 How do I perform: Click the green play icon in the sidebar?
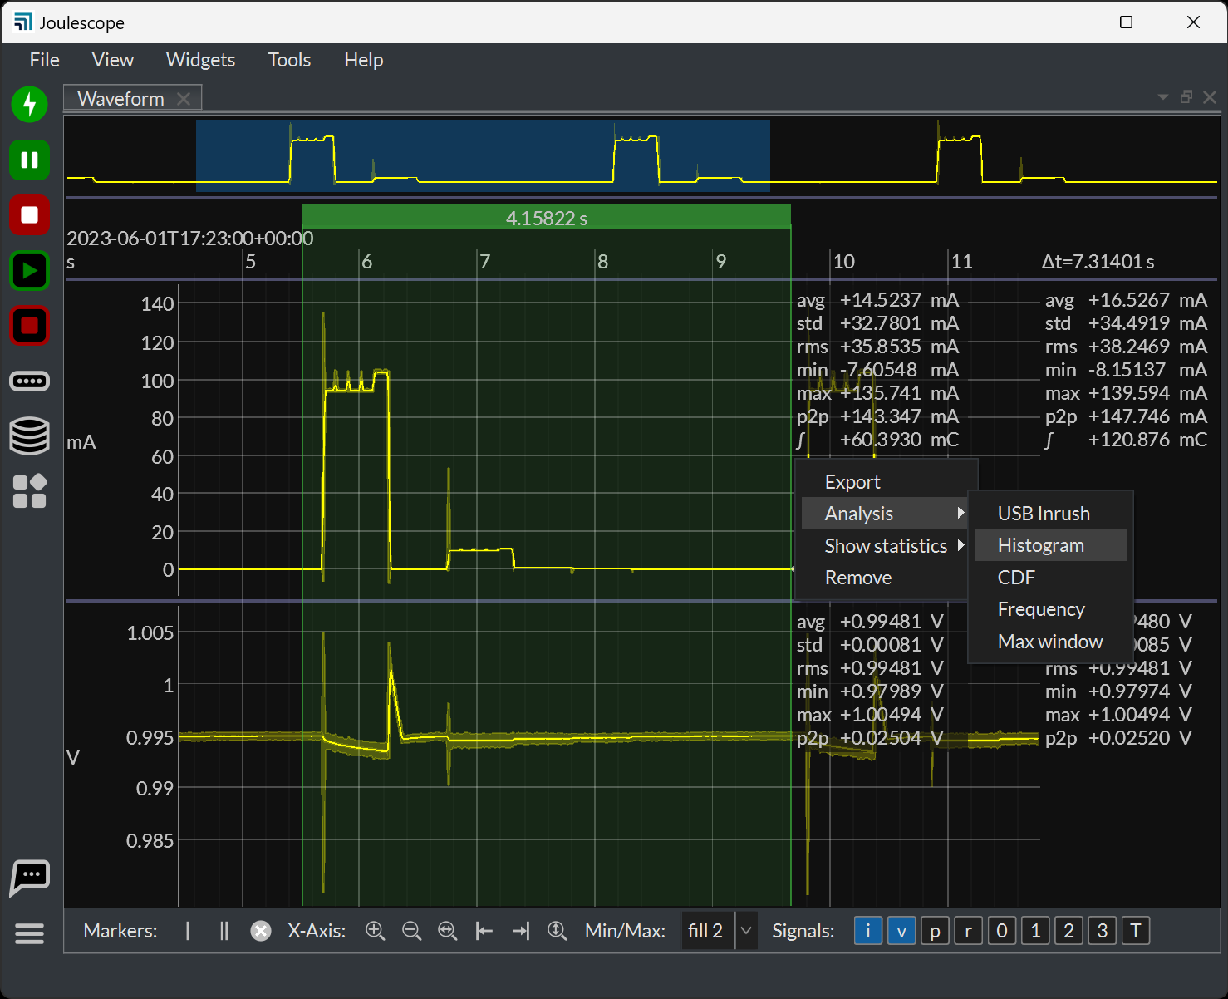click(x=30, y=271)
